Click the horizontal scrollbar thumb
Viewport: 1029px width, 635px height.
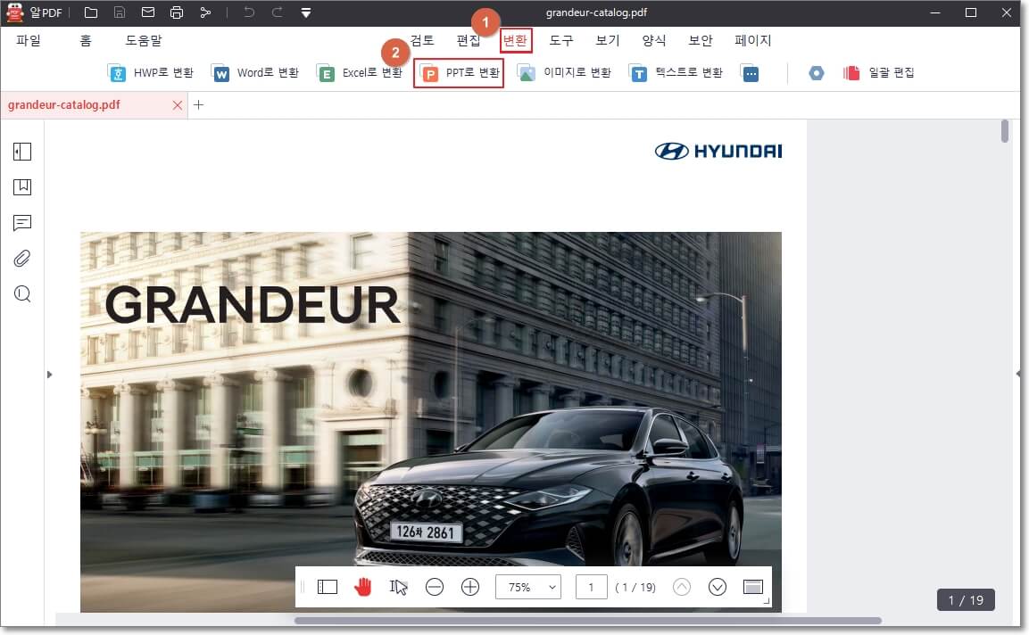point(588,621)
